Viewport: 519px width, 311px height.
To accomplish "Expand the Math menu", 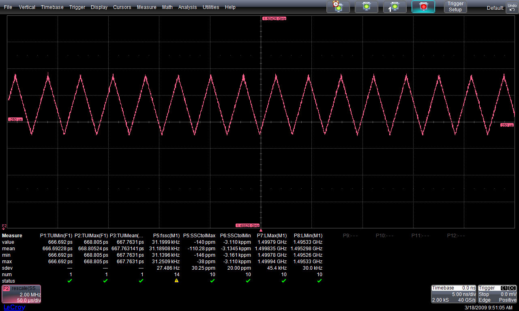I will [167, 7].
